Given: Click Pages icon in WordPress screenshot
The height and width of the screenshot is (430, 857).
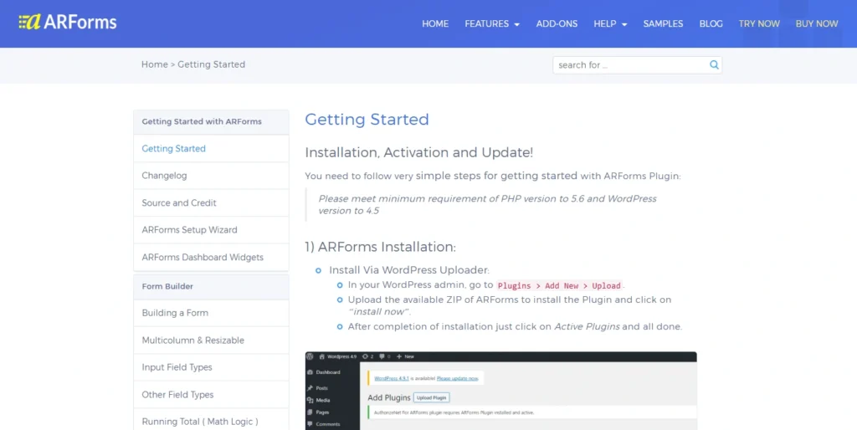Looking at the screenshot, I should [x=310, y=412].
